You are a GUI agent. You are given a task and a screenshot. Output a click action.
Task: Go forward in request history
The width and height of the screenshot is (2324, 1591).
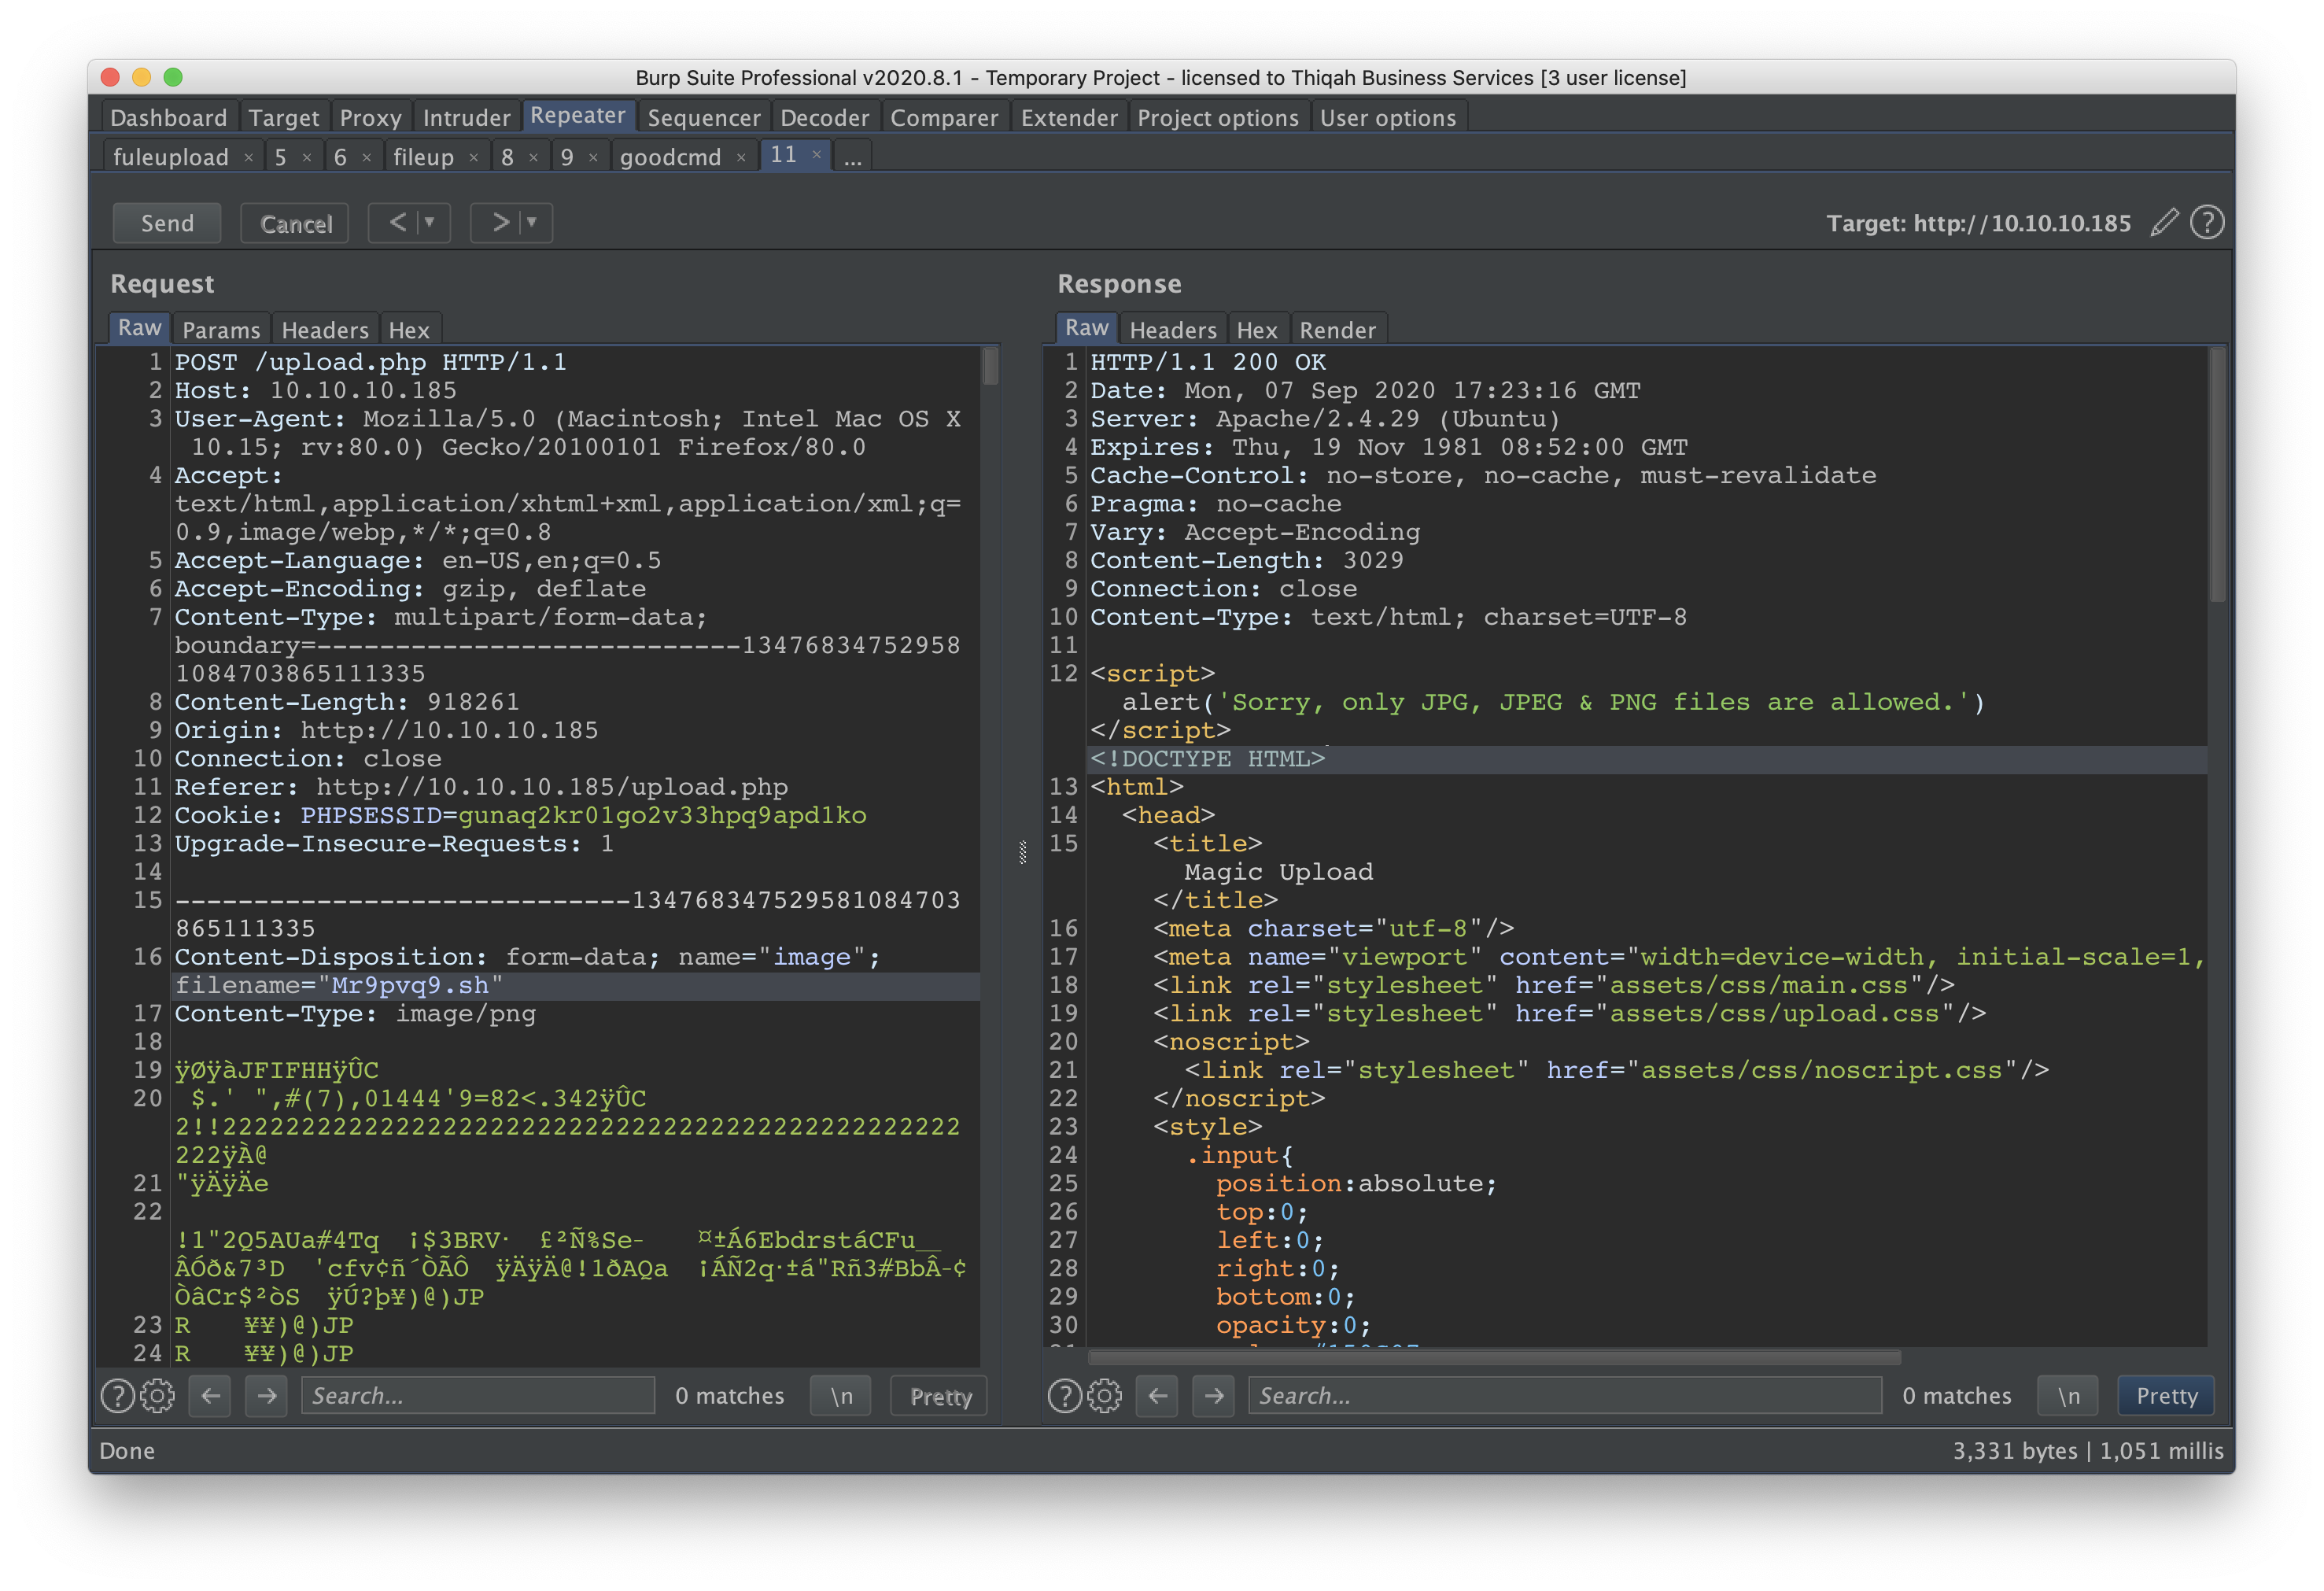(501, 222)
